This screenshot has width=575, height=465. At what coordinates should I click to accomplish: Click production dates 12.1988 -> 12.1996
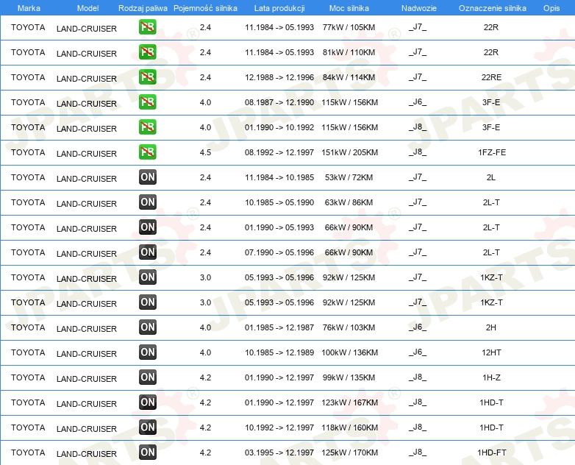tap(279, 77)
